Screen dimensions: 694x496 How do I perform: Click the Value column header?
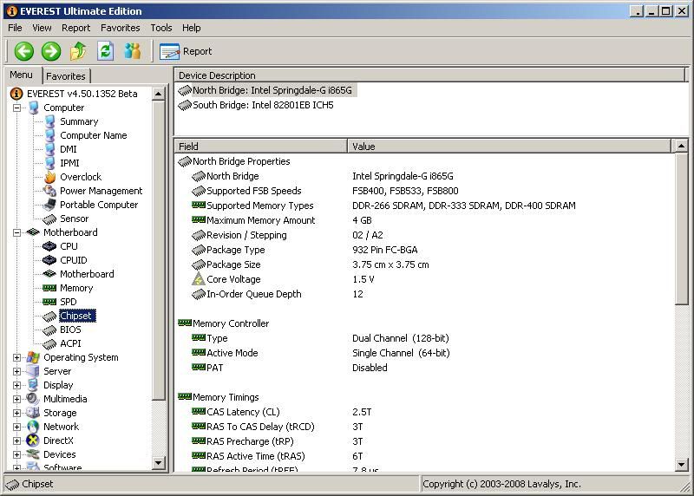[509, 146]
